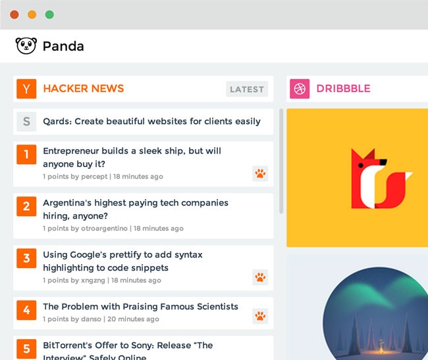Viewport: 428px width, 360px height.
Task: Click the paw icon on Entrepreneur story
Action: click(x=260, y=173)
